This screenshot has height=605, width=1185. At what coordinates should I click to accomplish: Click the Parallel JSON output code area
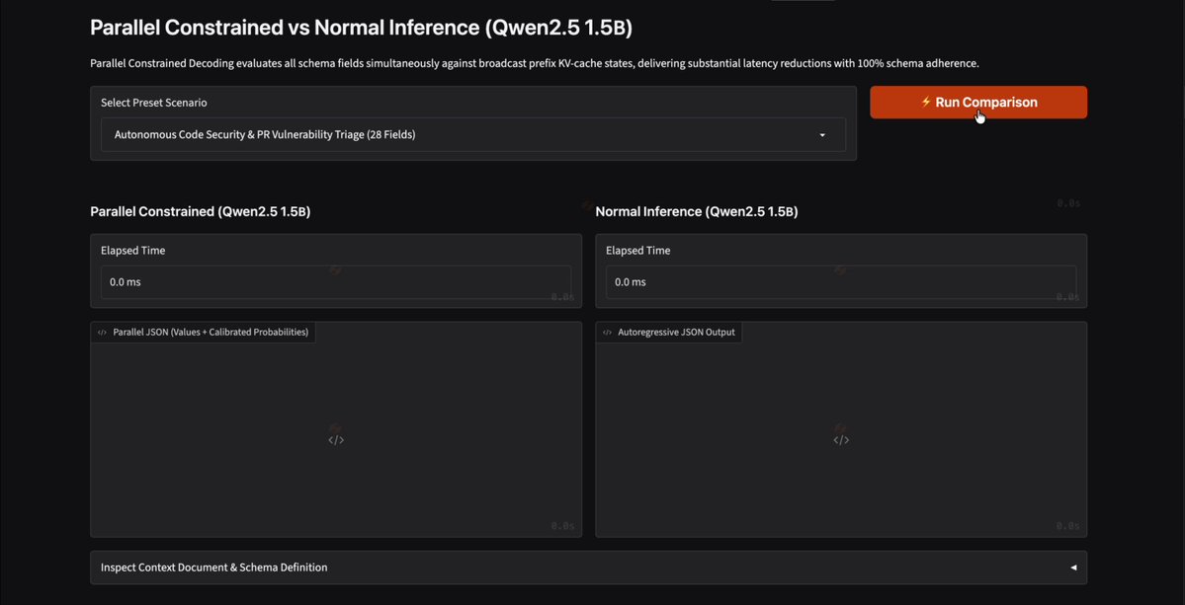click(x=336, y=429)
